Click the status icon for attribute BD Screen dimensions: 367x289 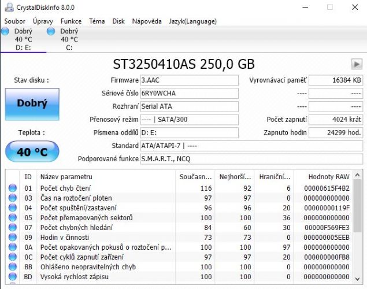[x=13, y=276]
